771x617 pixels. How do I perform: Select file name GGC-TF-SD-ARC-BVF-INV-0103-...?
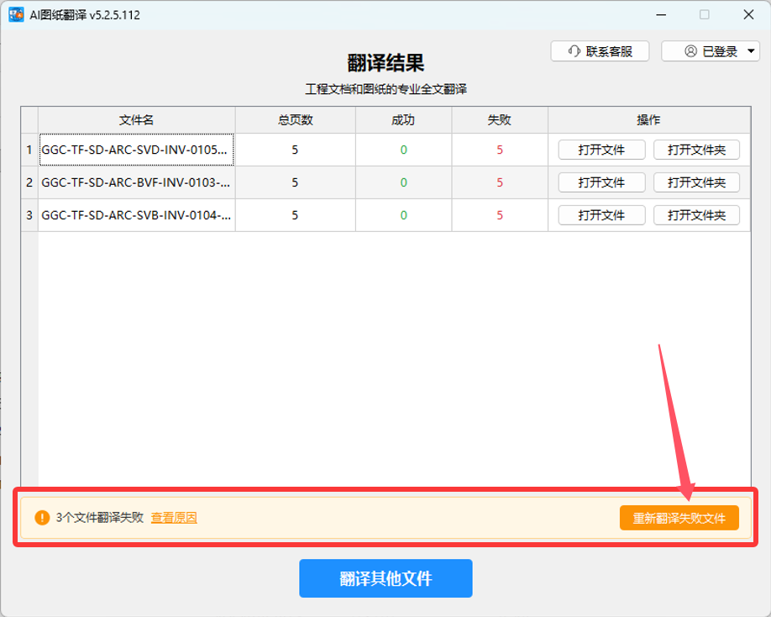point(136,182)
